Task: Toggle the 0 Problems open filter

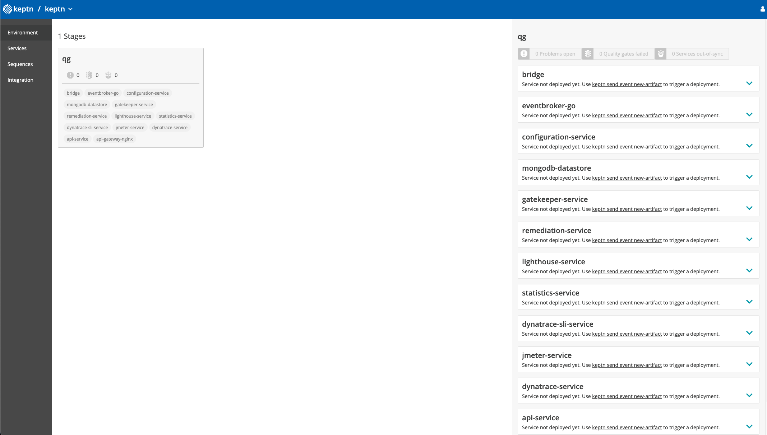Action: click(x=555, y=54)
